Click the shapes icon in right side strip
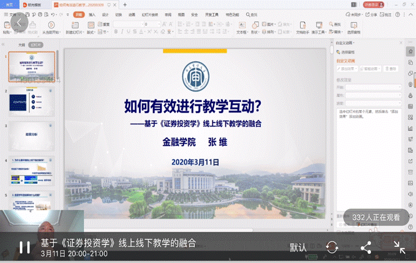This screenshot has height=263, width=416. pyautogui.click(x=411, y=73)
